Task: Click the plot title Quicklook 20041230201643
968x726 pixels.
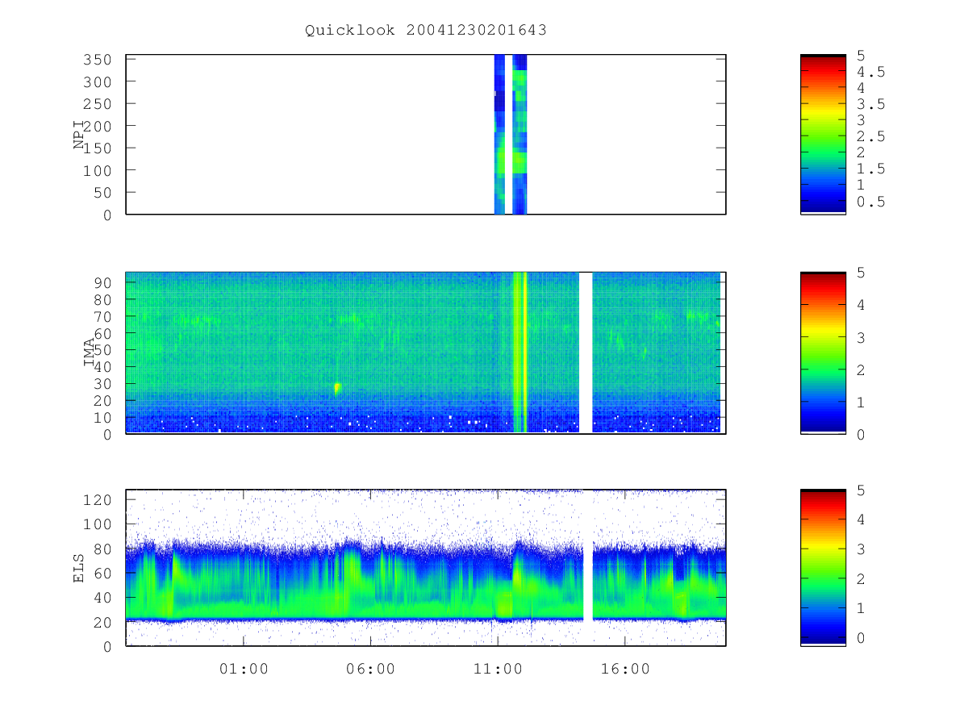Action: (426, 30)
